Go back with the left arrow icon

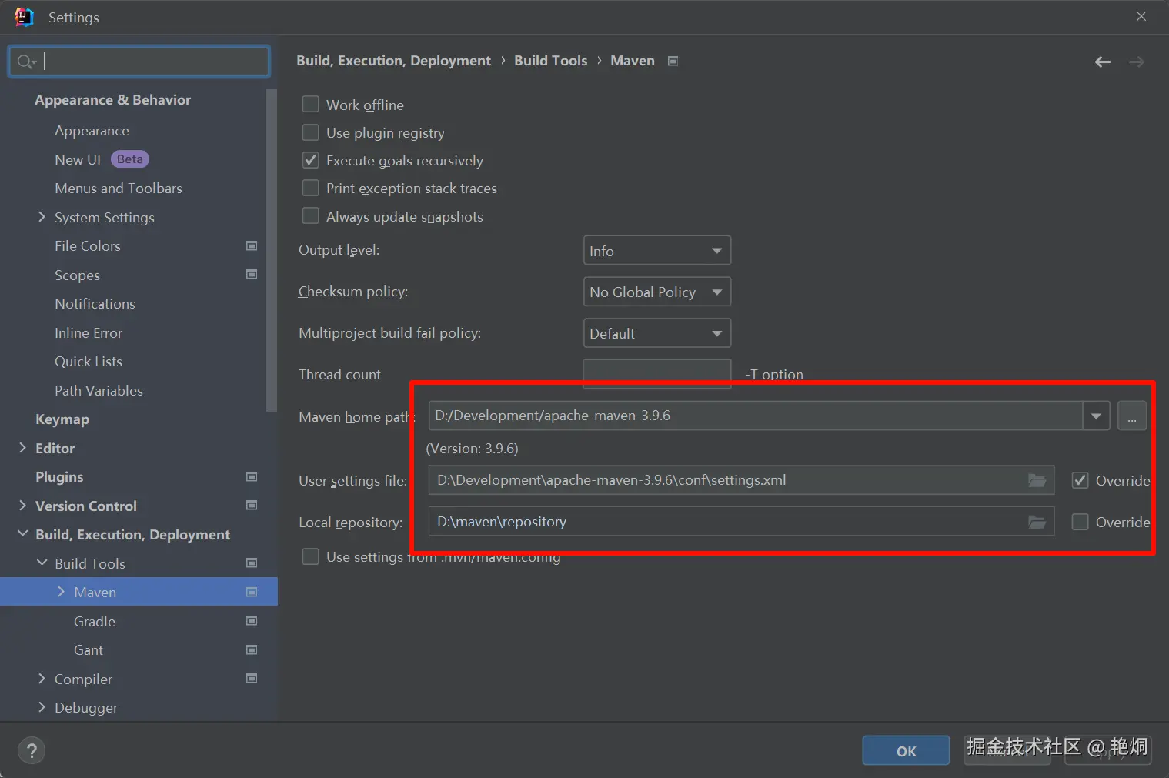[1102, 62]
